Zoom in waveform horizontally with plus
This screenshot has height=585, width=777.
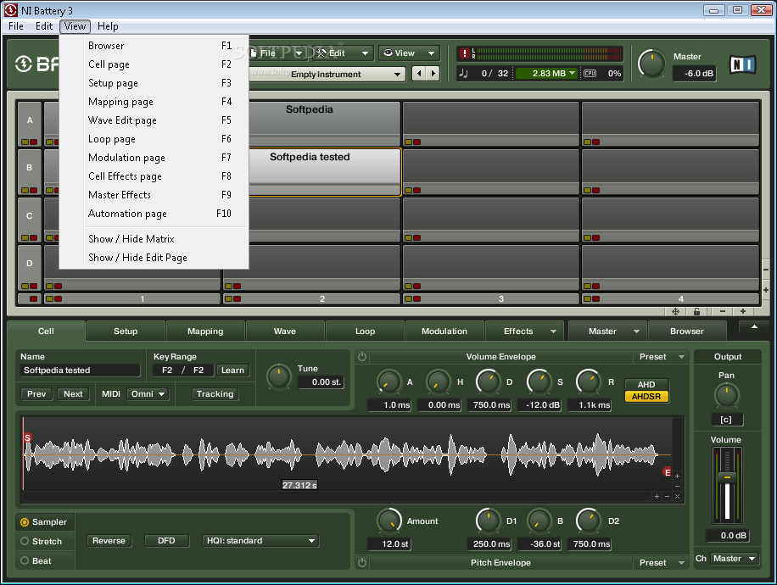tap(657, 496)
